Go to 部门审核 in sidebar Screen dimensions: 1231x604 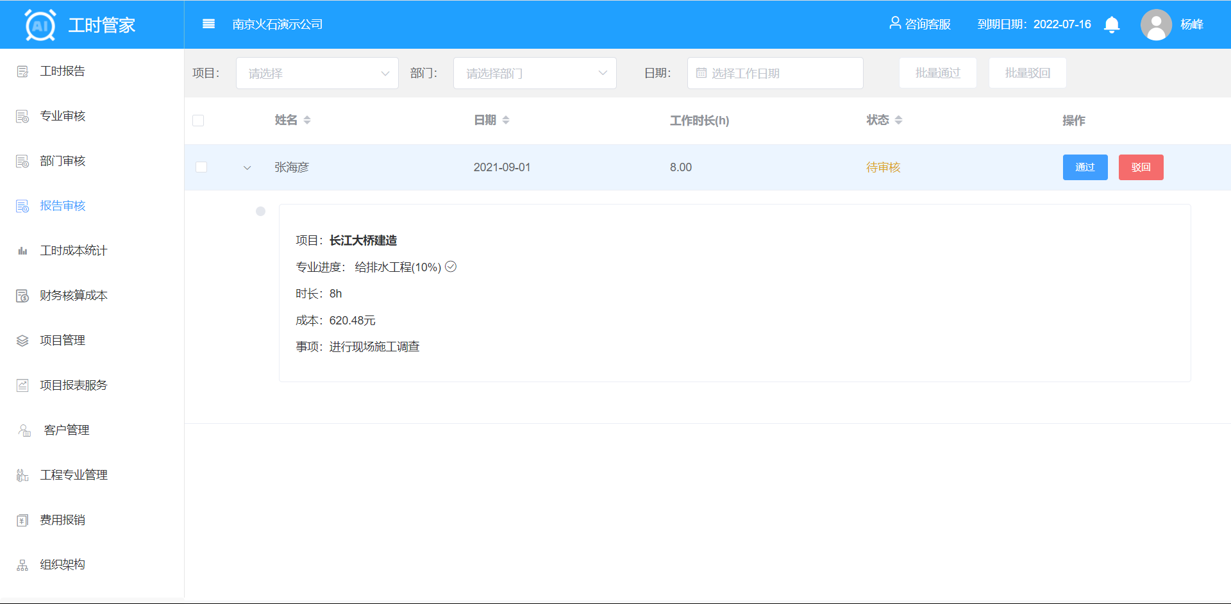pos(62,161)
